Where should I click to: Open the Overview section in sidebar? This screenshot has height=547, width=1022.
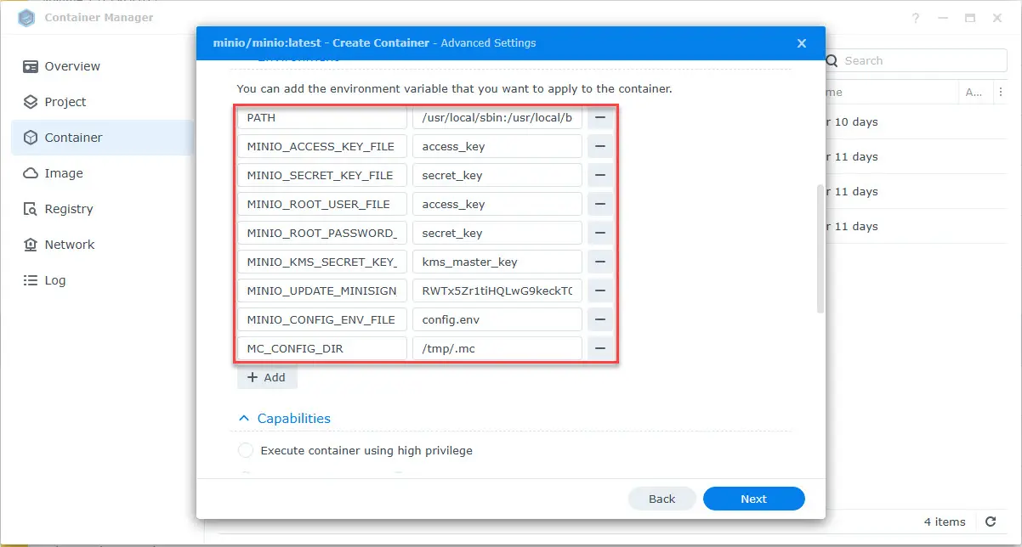[x=72, y=66]
